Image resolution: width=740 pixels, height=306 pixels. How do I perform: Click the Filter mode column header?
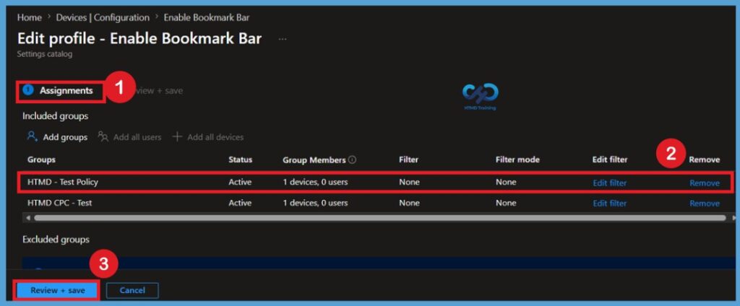pos(517,159)
